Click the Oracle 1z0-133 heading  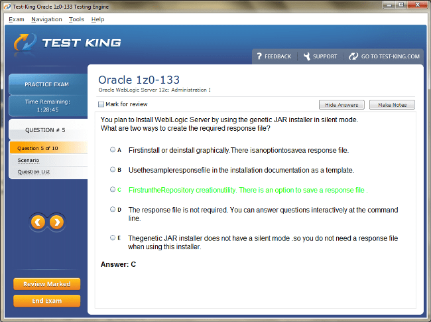[x=139, y=80]
